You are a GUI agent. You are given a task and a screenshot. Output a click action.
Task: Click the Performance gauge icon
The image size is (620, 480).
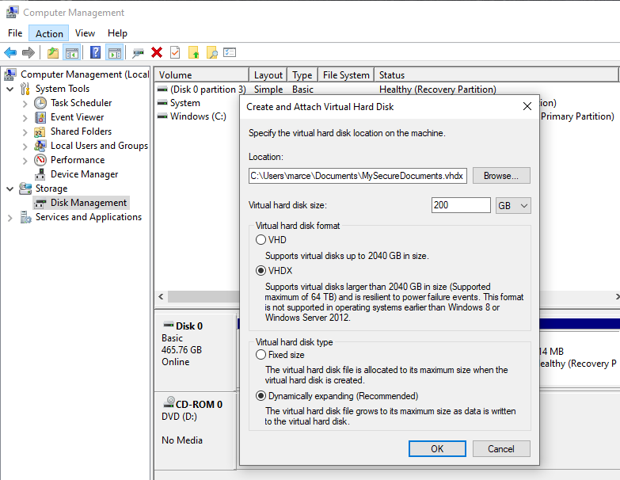tap(40, 160)
